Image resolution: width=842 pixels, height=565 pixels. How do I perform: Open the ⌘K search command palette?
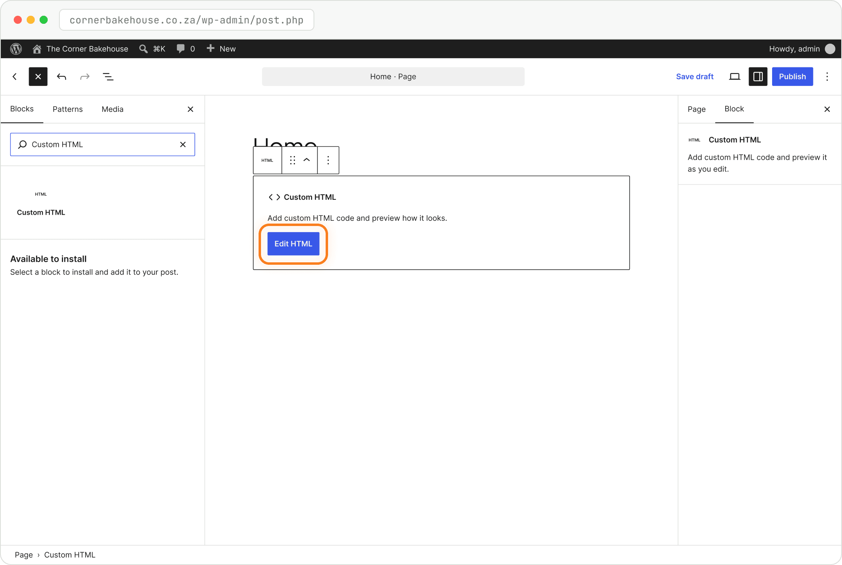[x=152, y=49]
